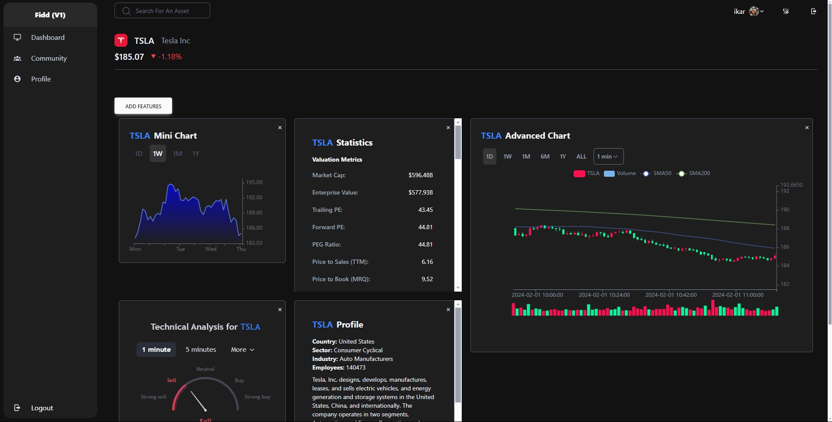Toggle the SMA50 line legend item
832x422 pixels.
[x=656, y=173]
